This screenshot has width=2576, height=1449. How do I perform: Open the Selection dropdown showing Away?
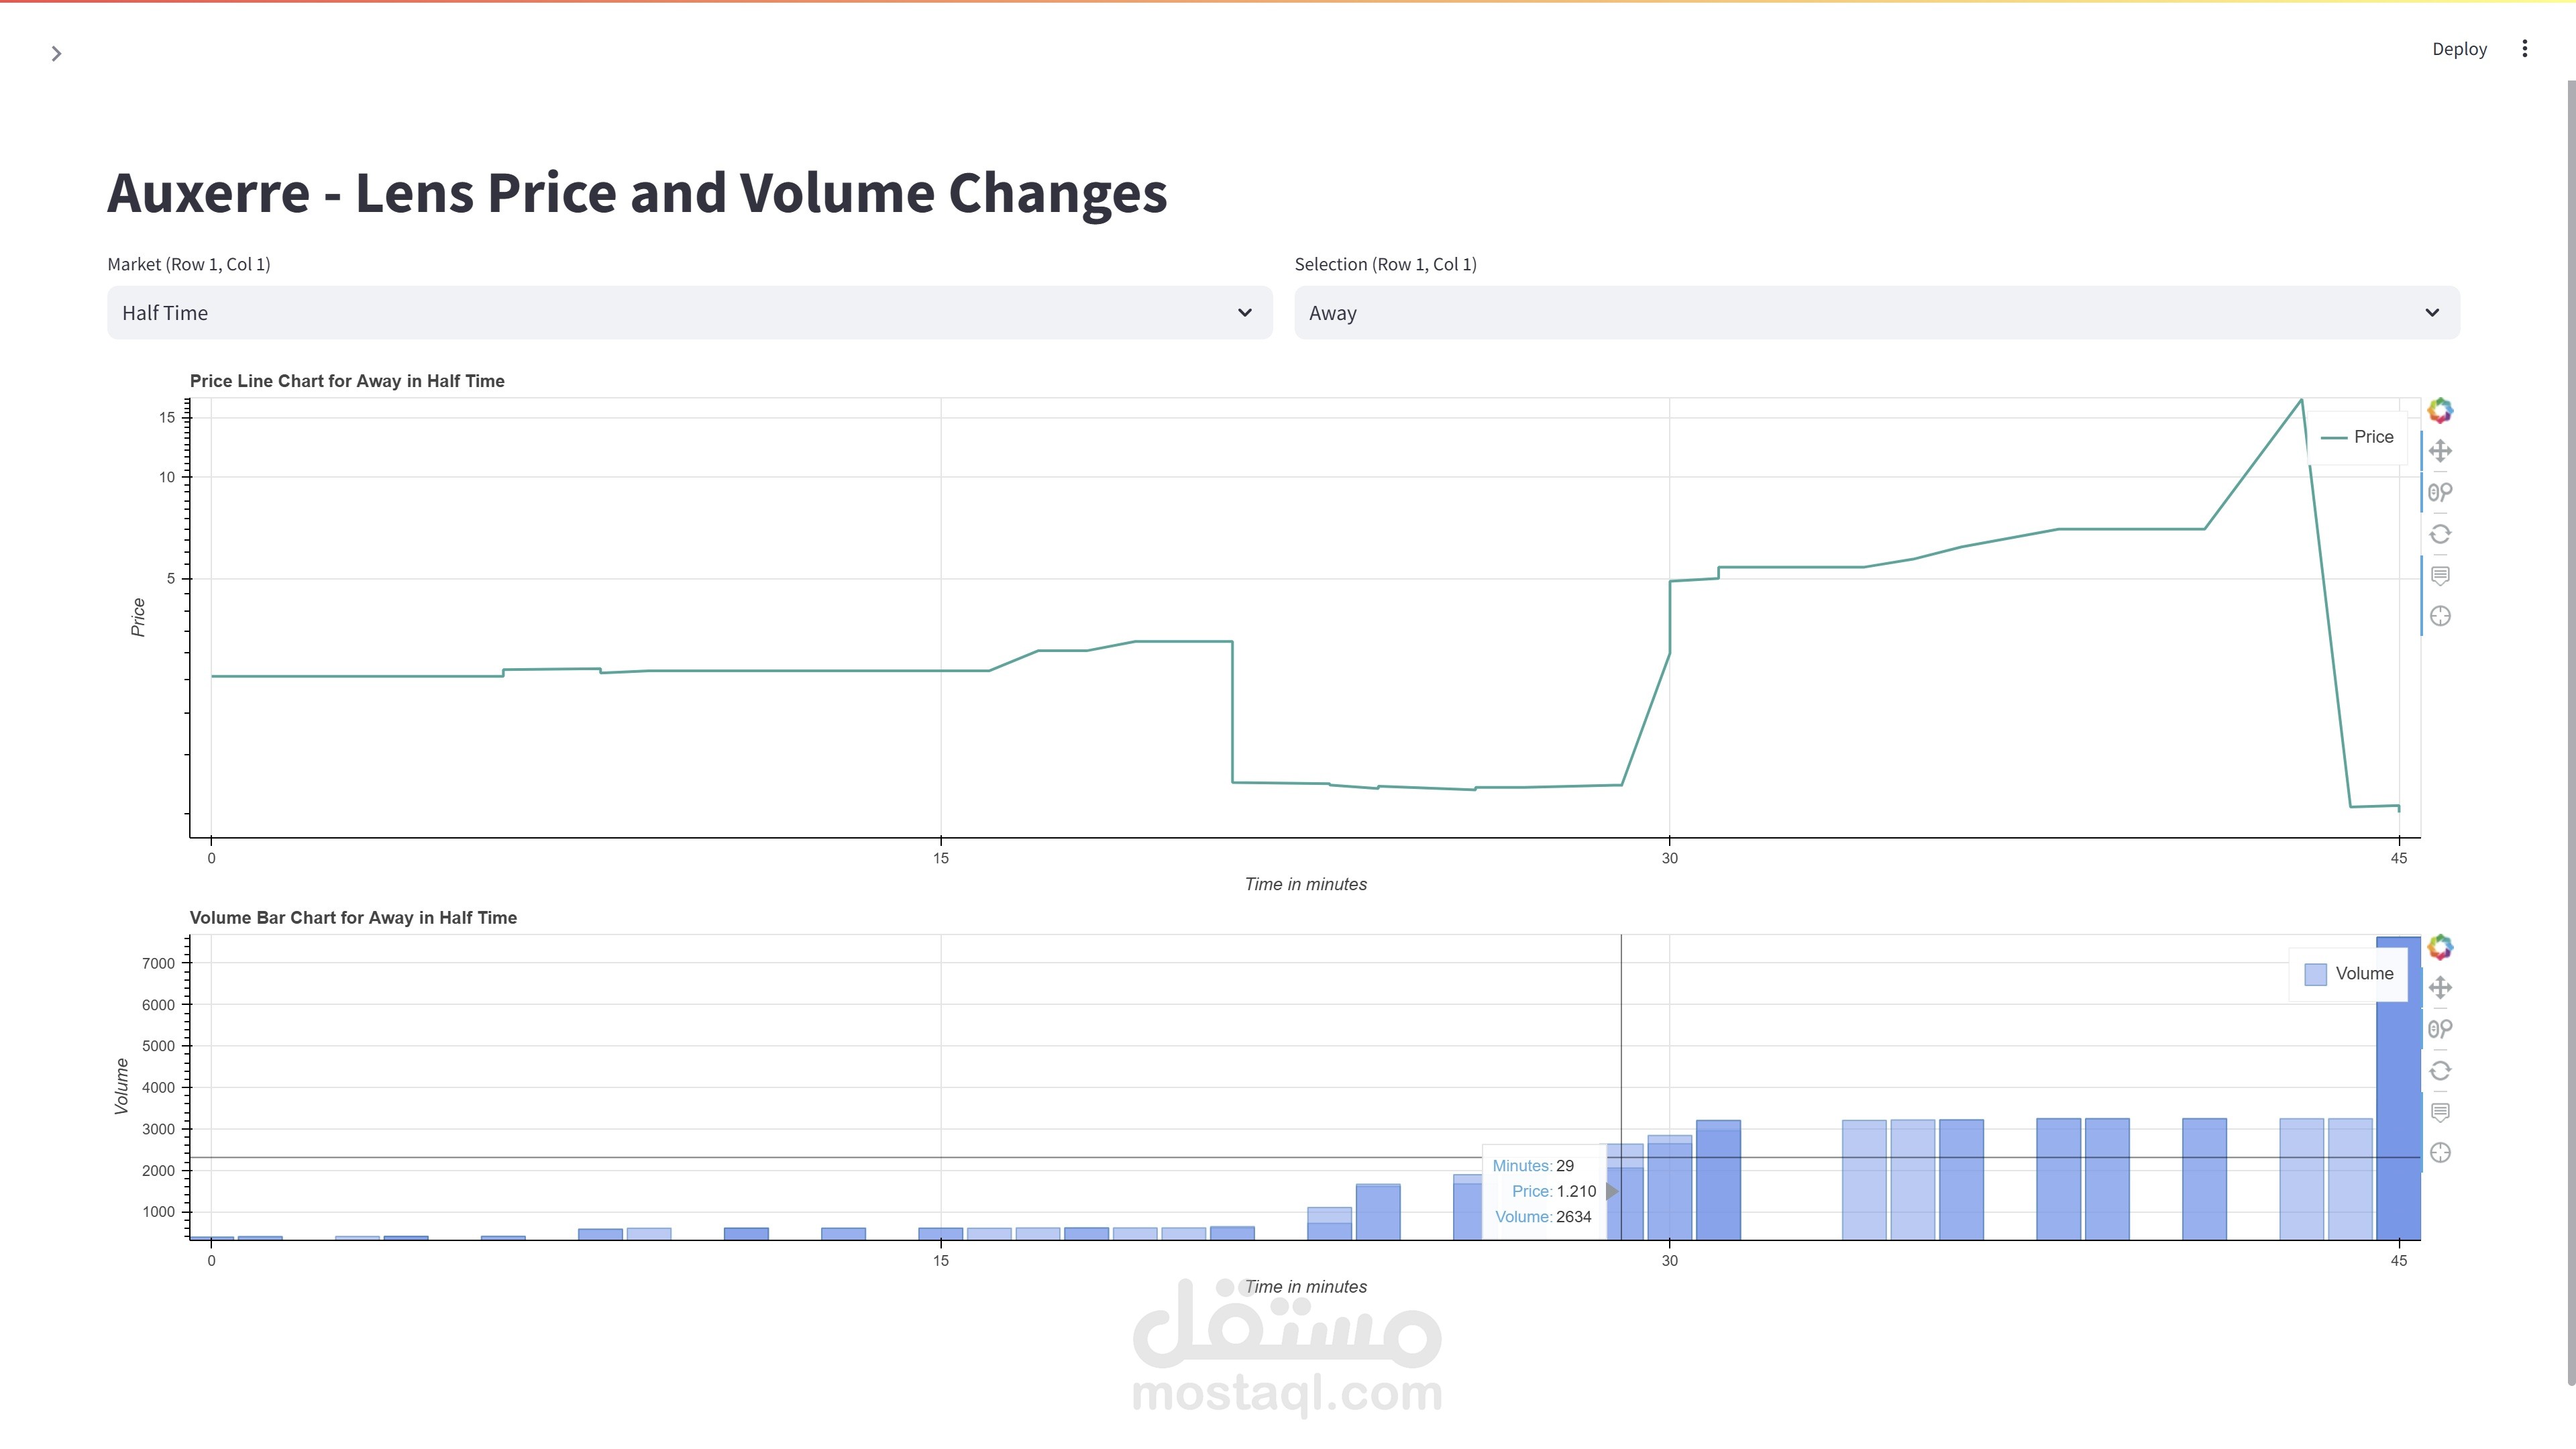point(1876,313)
